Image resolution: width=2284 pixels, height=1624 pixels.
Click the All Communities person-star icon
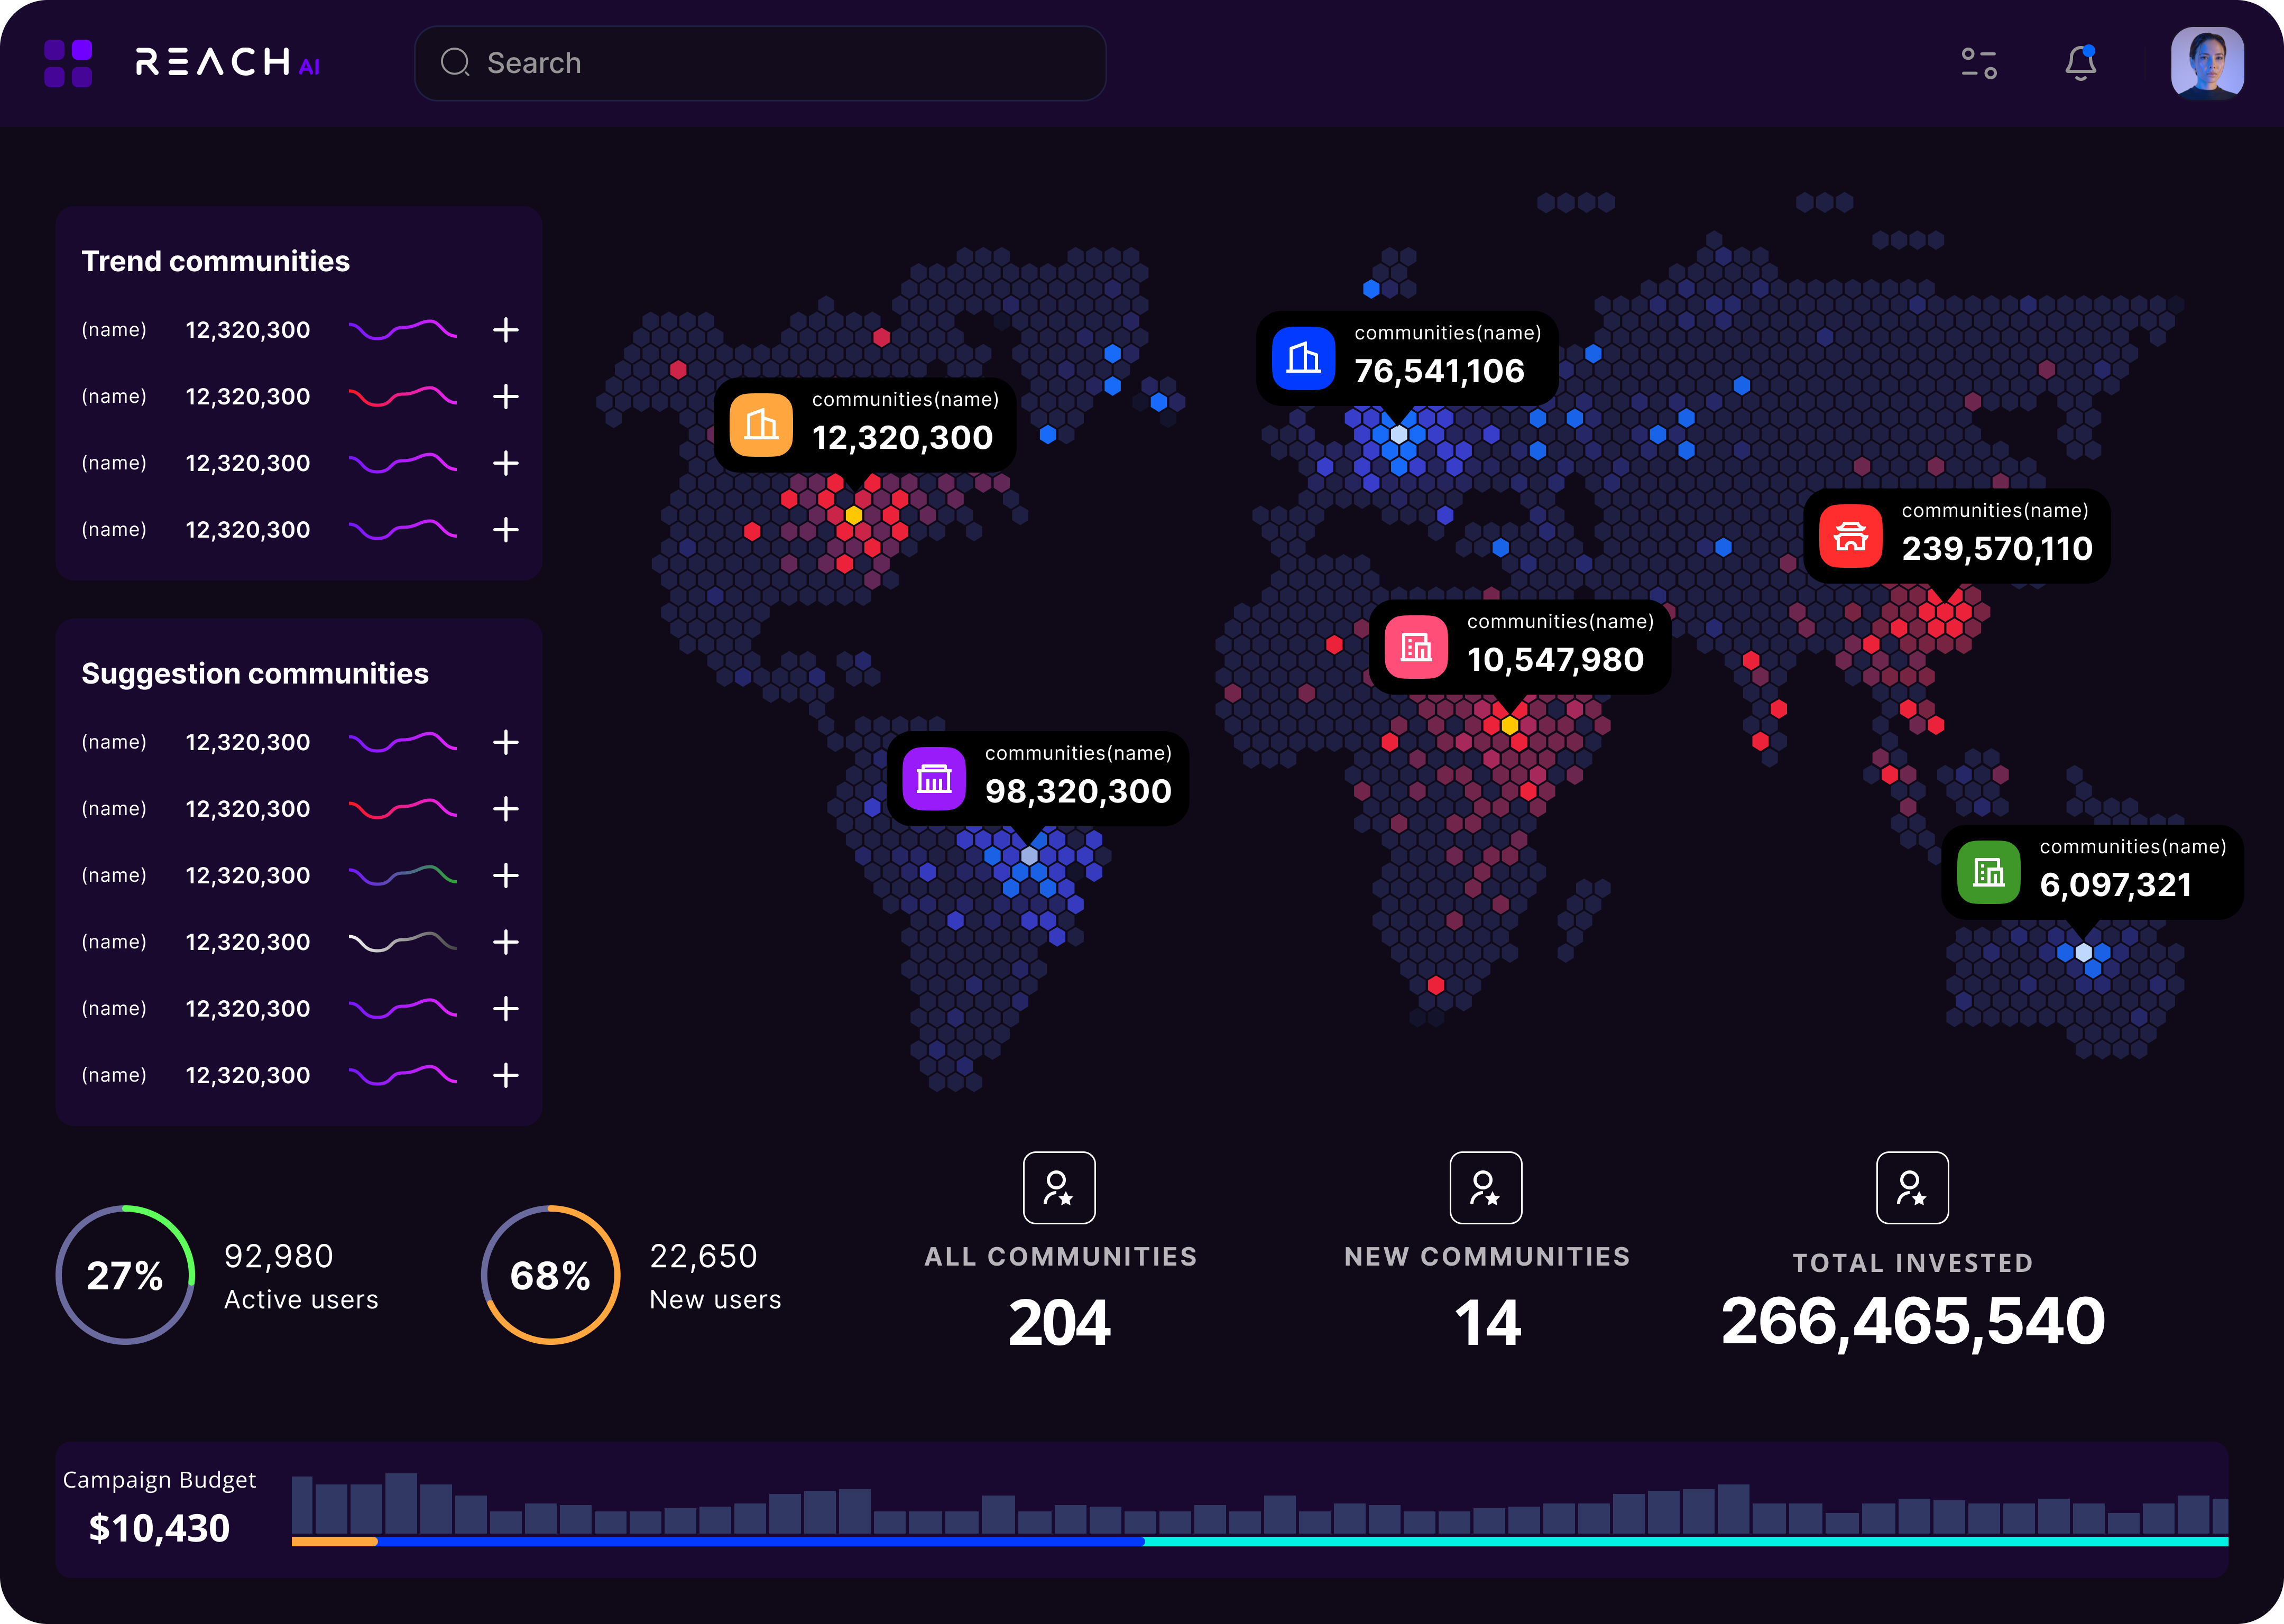[1059, 1188]
